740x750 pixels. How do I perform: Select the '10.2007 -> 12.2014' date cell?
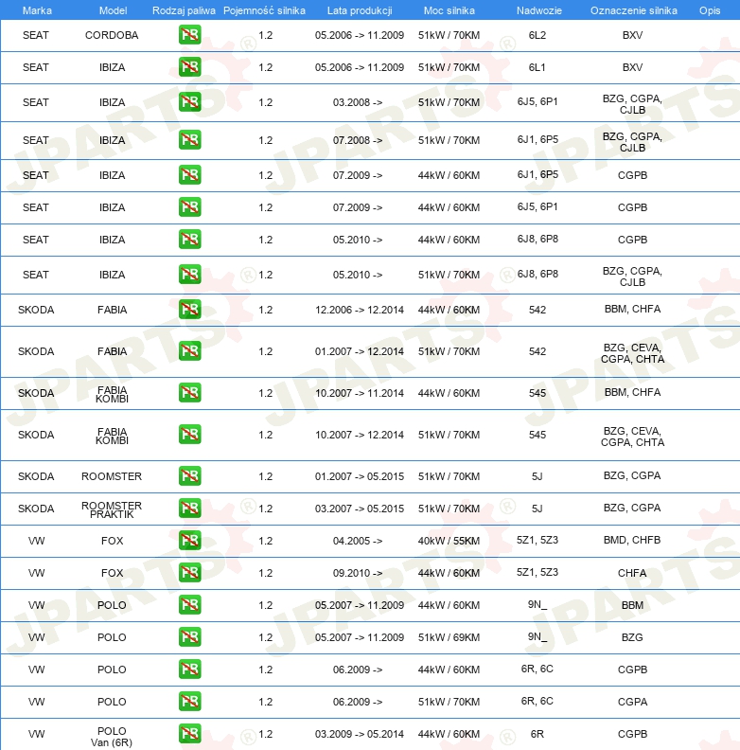point(360,435)
